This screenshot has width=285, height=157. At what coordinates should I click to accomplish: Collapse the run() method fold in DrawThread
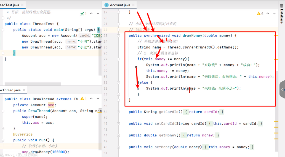pyautogui.click(x=3, y=140)
